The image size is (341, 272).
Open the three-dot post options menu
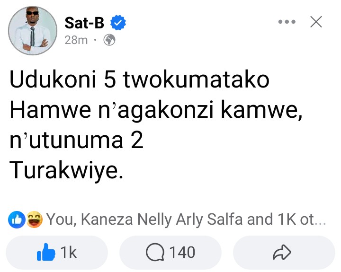pos(287,22)
